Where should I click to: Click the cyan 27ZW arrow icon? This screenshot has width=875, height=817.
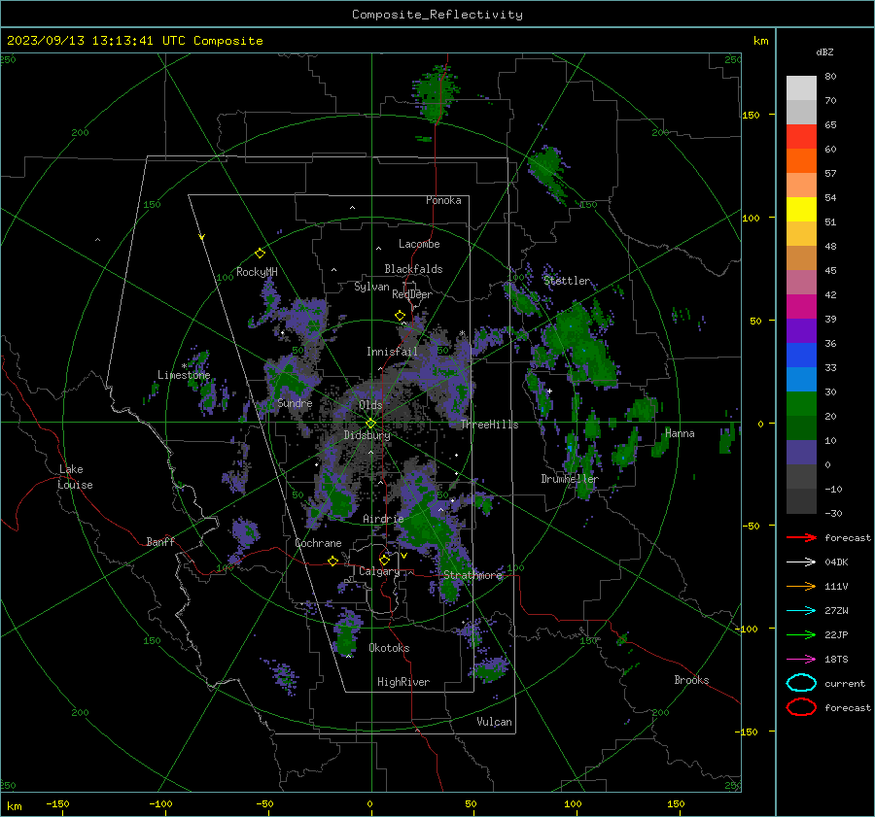tap(801, 611)
